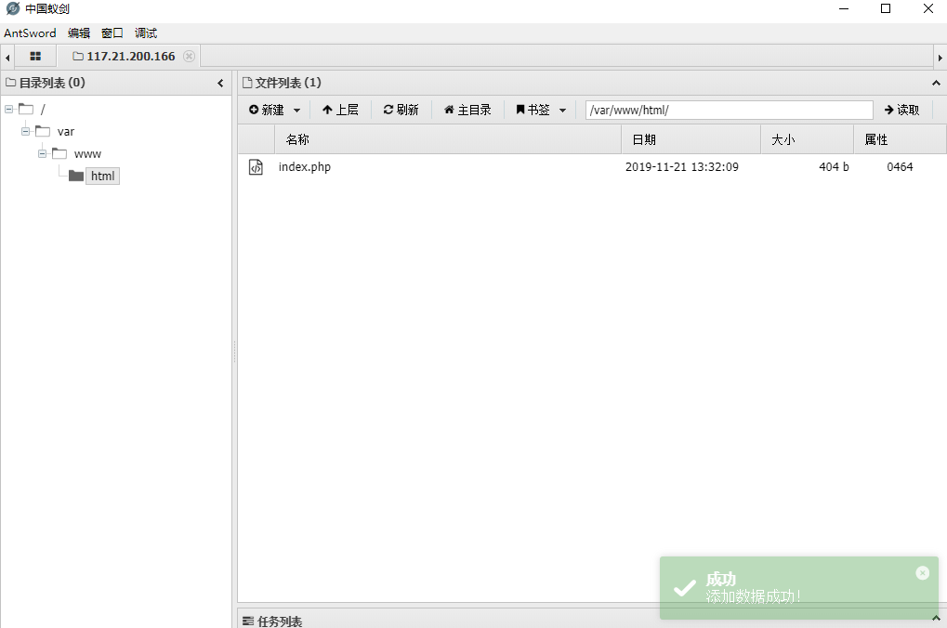Click the date 2019-11-21 13:32:09
947x628 pixels.
pos(682,166)
